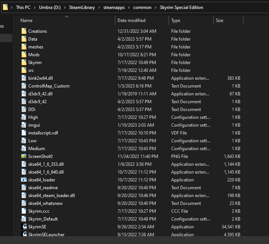Click the ScreenShot0 PNG image icon

24,156
